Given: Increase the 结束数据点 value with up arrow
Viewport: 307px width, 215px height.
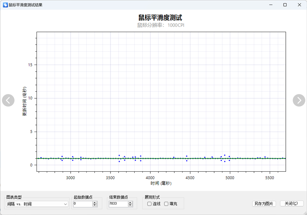Looking at the screenshot, I should pyautogui.click(x=130, y=203).
